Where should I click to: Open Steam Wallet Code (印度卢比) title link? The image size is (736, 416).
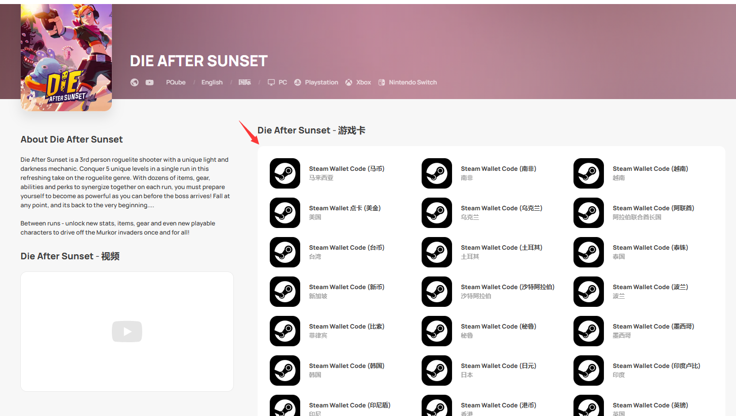coord(657,366)
